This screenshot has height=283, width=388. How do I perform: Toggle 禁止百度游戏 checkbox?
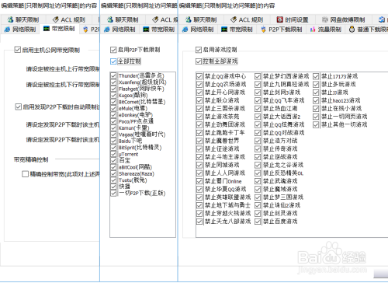click(258, 222)
